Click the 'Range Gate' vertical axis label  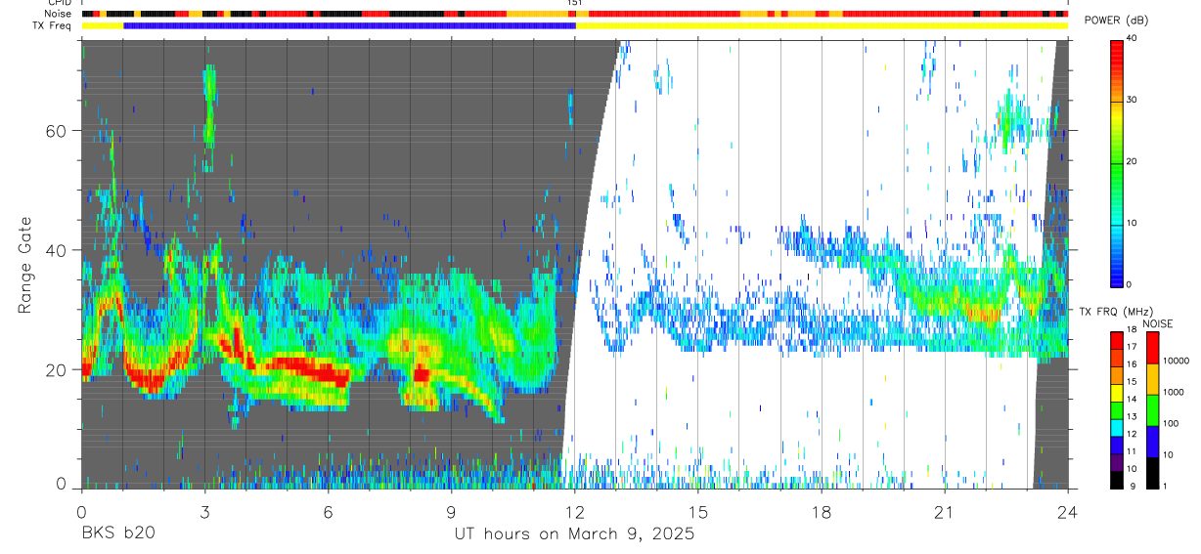click(x=23, y=266)
